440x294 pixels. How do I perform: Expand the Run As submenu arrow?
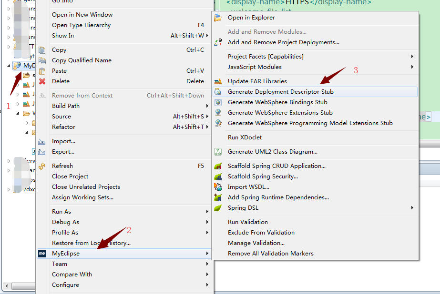pos(207,211)
